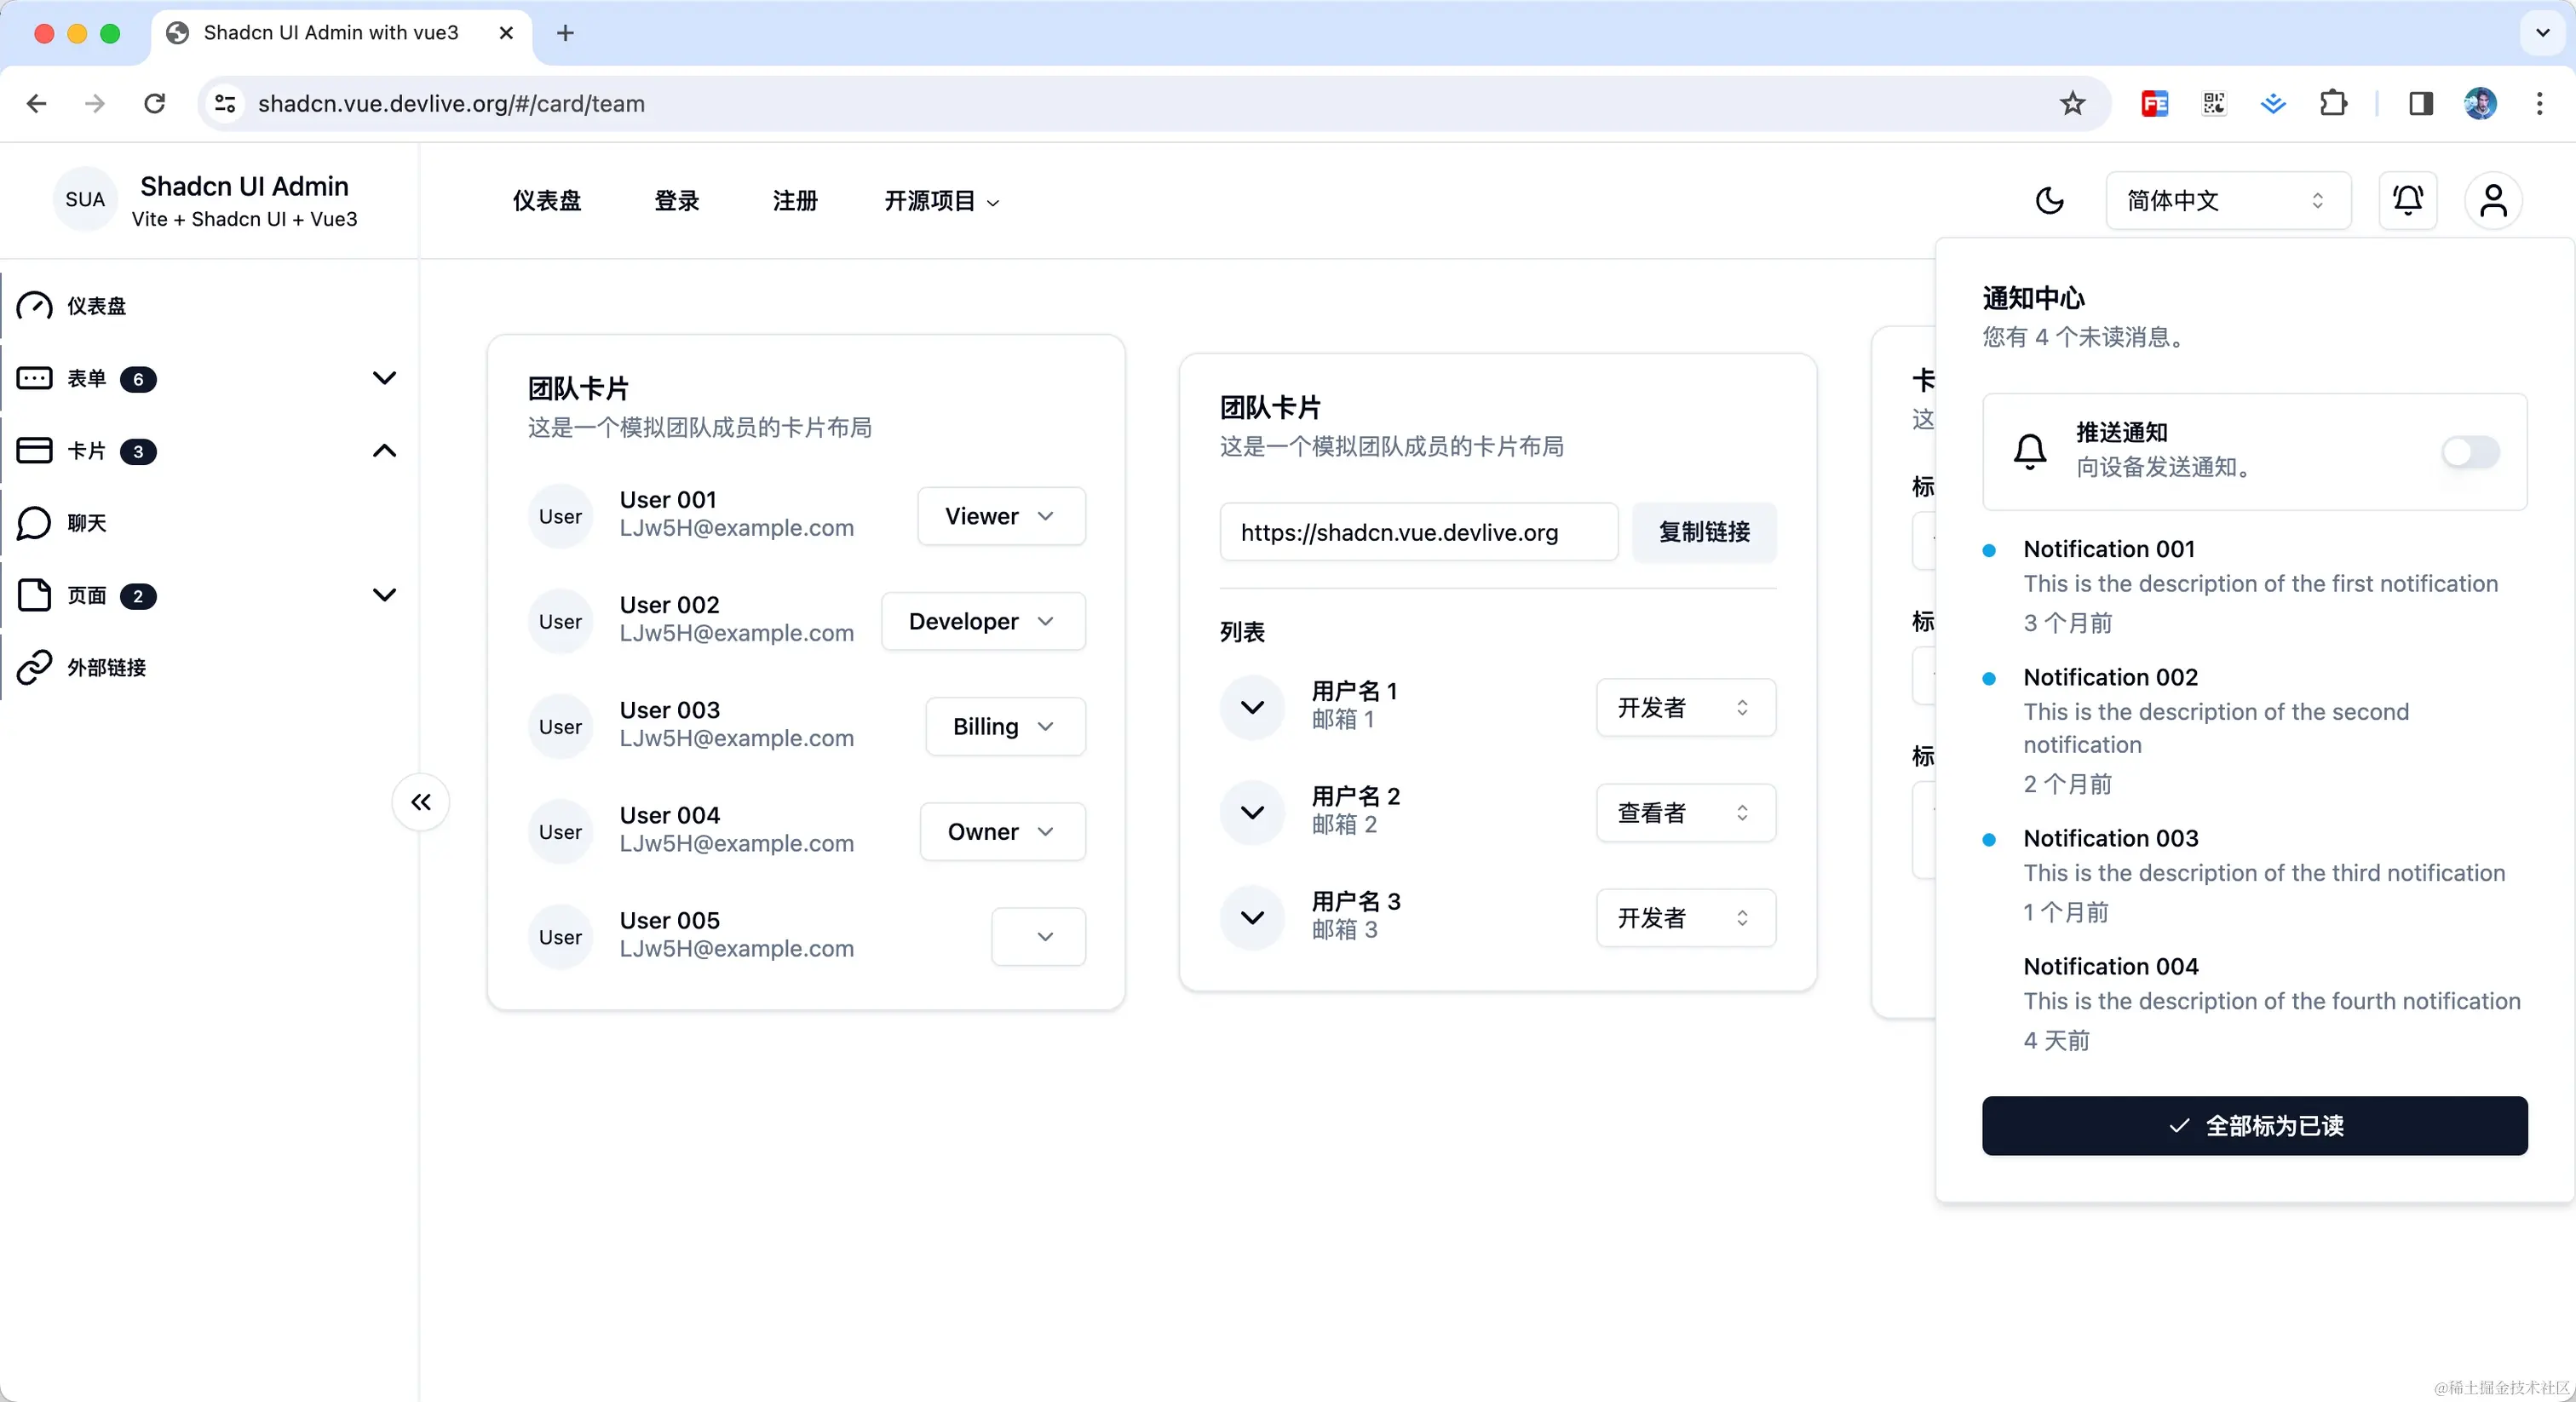Select the 页面 pages icon in sidebar

tap(33, 594)
